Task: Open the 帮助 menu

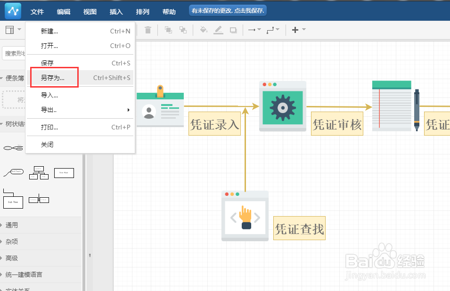Action: (x=169, y=11)
